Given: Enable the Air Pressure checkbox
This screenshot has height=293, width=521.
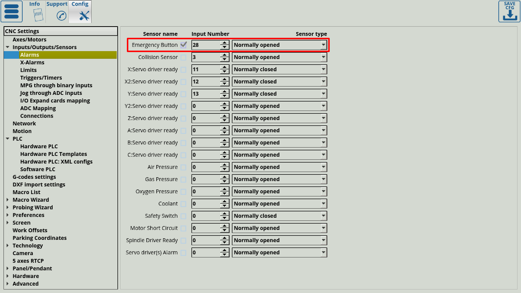Looking at the screenshot, I should pyautogui.click(x=183, y=167).
